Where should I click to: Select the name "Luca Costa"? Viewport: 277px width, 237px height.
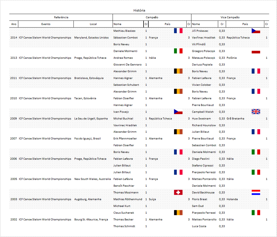pos(199,226)
